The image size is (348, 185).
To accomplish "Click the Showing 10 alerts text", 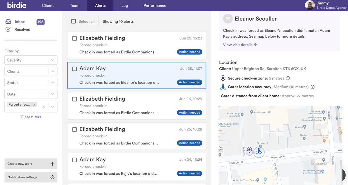I will [118, 21].
